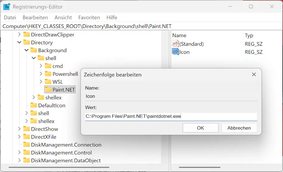The height and width of the screenshot is (172, 283).
Task: Click the Name field showing Icon
Action: 171,97
